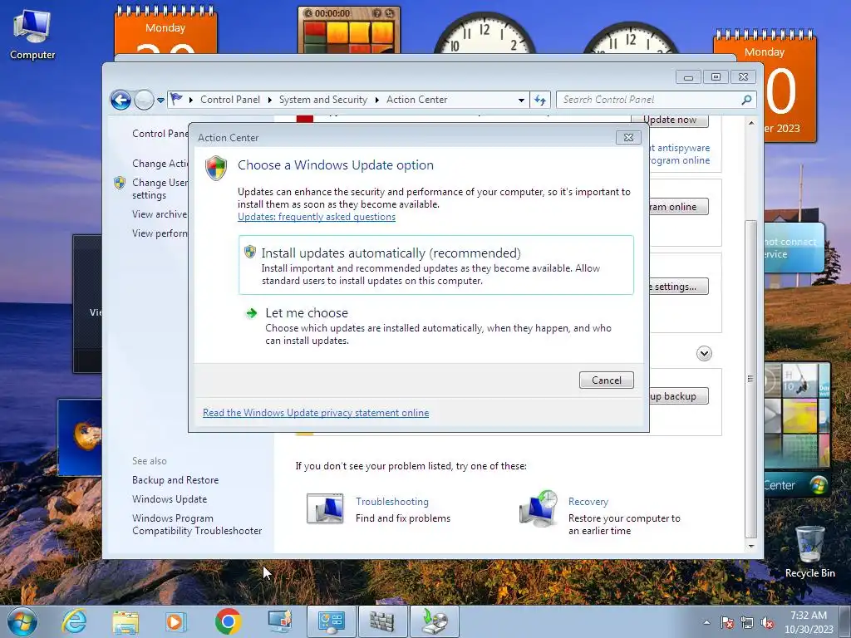Viewport: 851px width, 638px height.
Task: Choose Install updates automatically (recommended)
Action: pos(435,265)
